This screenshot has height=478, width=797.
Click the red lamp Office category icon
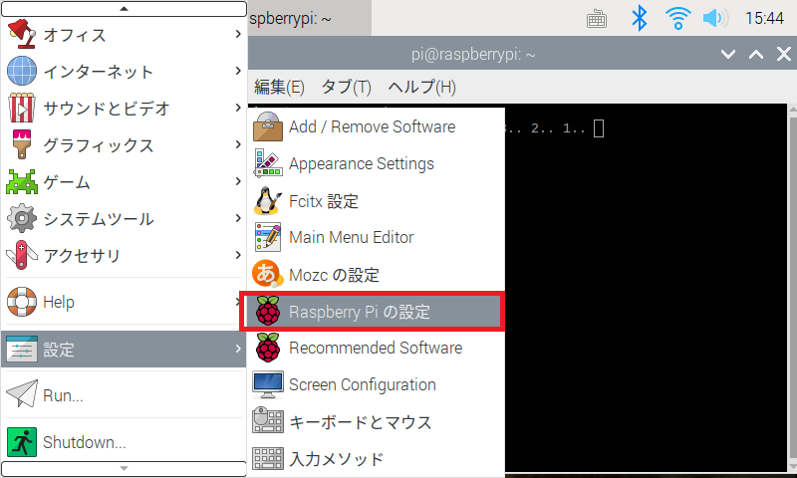[22, 34]
